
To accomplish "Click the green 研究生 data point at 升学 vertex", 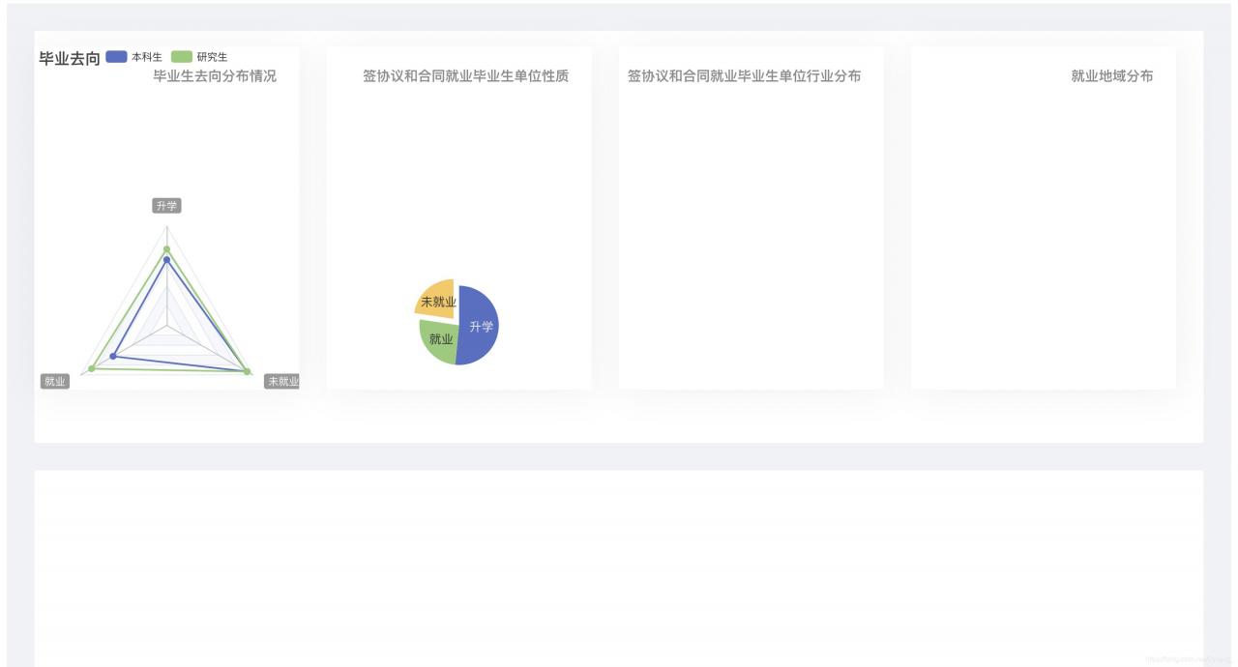I will 166,247.
